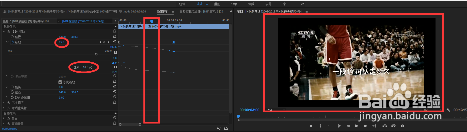467x132 pixels.
Task: Switch to 效果 workspace
Action: tap(234, 4)
